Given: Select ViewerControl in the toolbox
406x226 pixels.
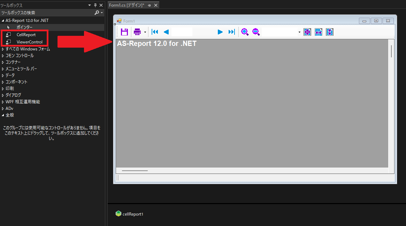Looking at the screenshot, I should click(x=30, y=42).
